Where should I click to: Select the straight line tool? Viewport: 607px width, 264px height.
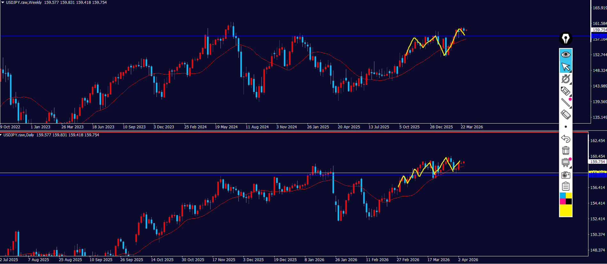565,102
